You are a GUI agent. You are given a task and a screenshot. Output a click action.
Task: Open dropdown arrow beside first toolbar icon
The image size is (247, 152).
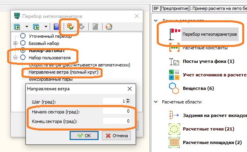[27, 27]
